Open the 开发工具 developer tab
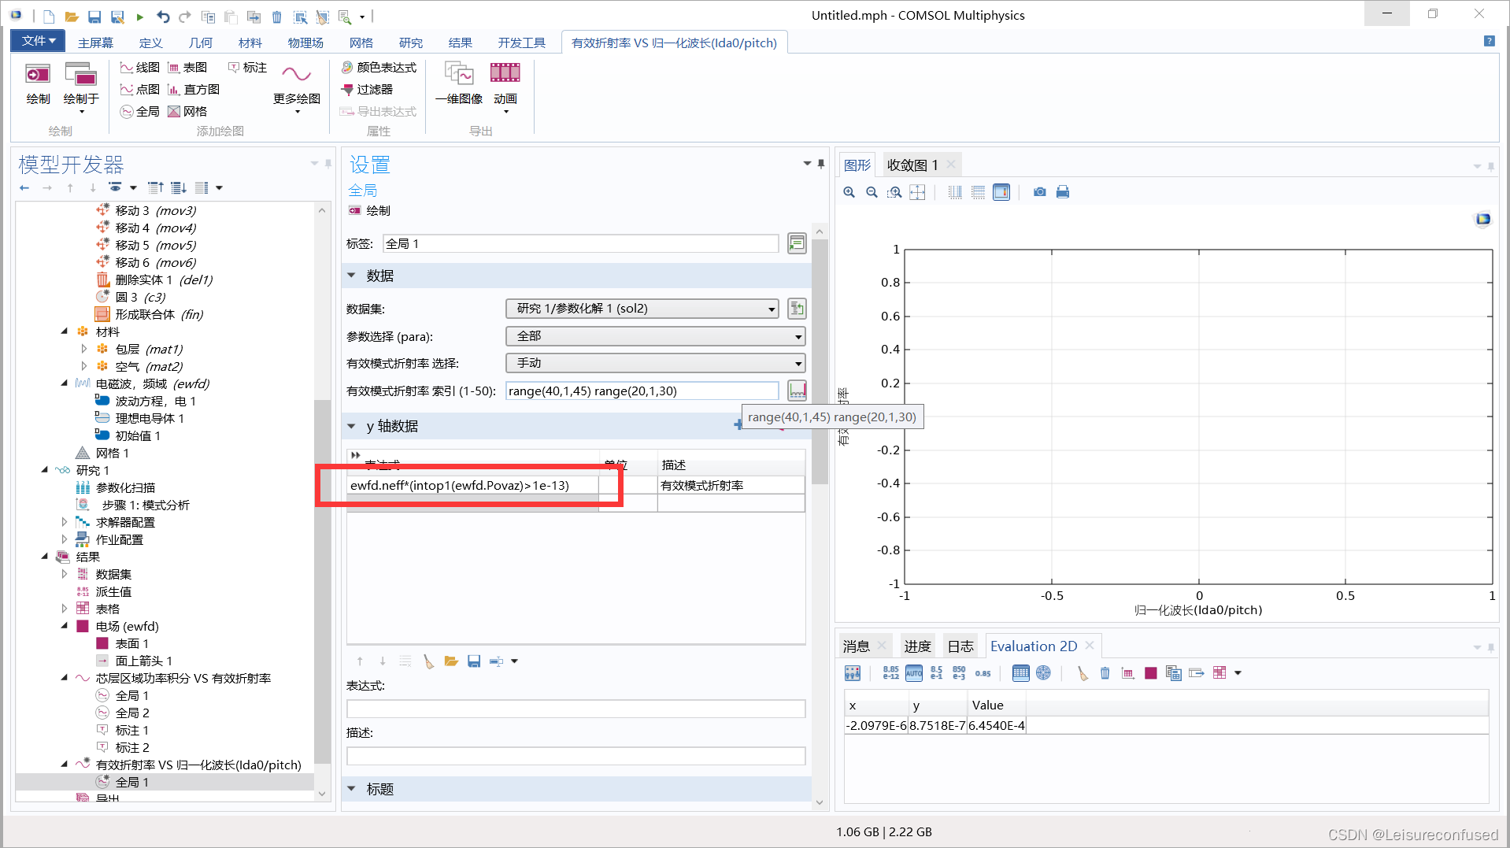1510x848 pixels. click(x=521, y=43)
